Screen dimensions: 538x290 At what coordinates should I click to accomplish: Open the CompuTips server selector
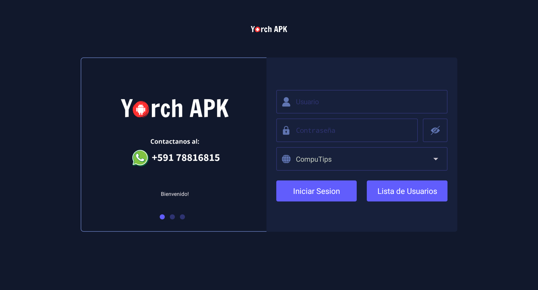pyautogui.click(x=362, y=159)
